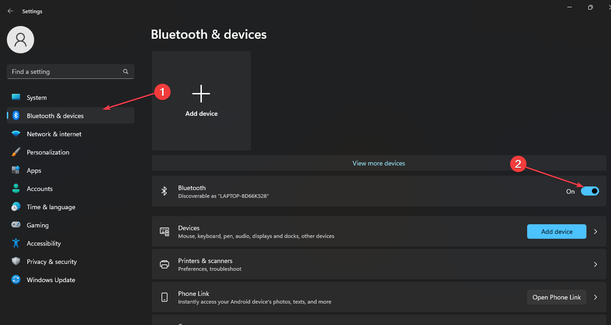Focus the Find a setting search box
This screenshot has height=325, width=611.
coord(71,72)
